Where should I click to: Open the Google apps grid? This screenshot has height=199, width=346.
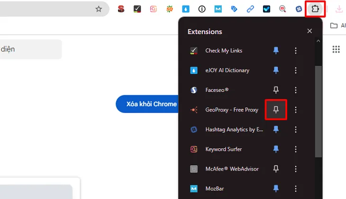pyautogui.click(x=336, y=49)
